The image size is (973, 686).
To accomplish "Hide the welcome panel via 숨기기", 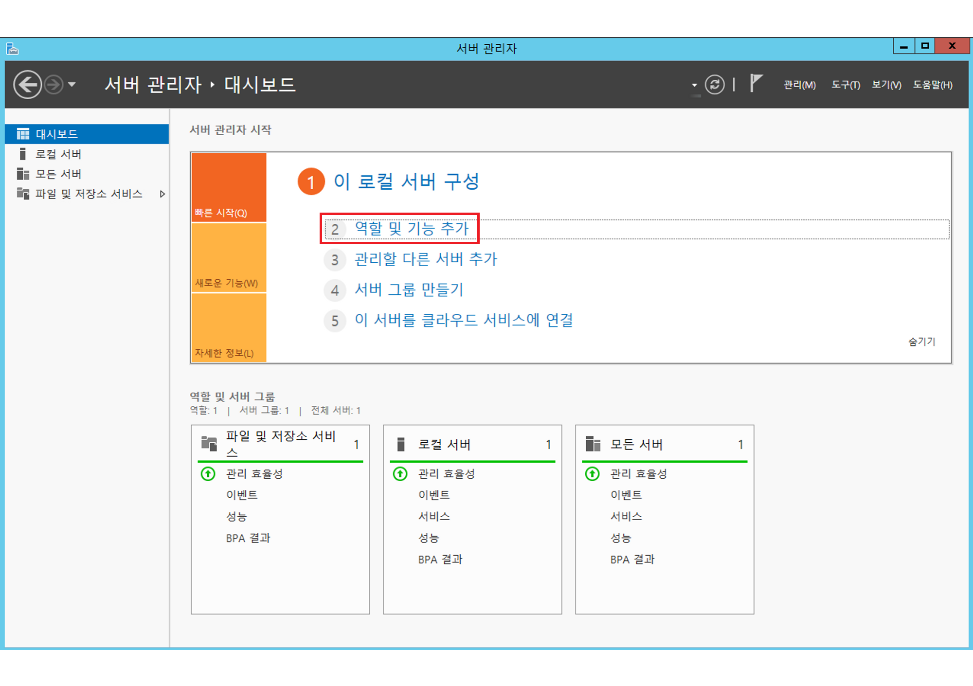I will (921, 342).
